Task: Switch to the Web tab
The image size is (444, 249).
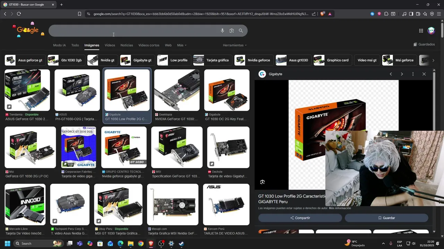Action: pos(168,45)
